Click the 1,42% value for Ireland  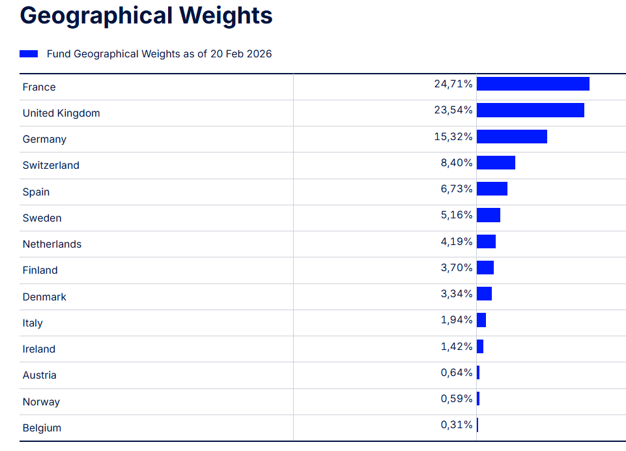click(457, 346)
